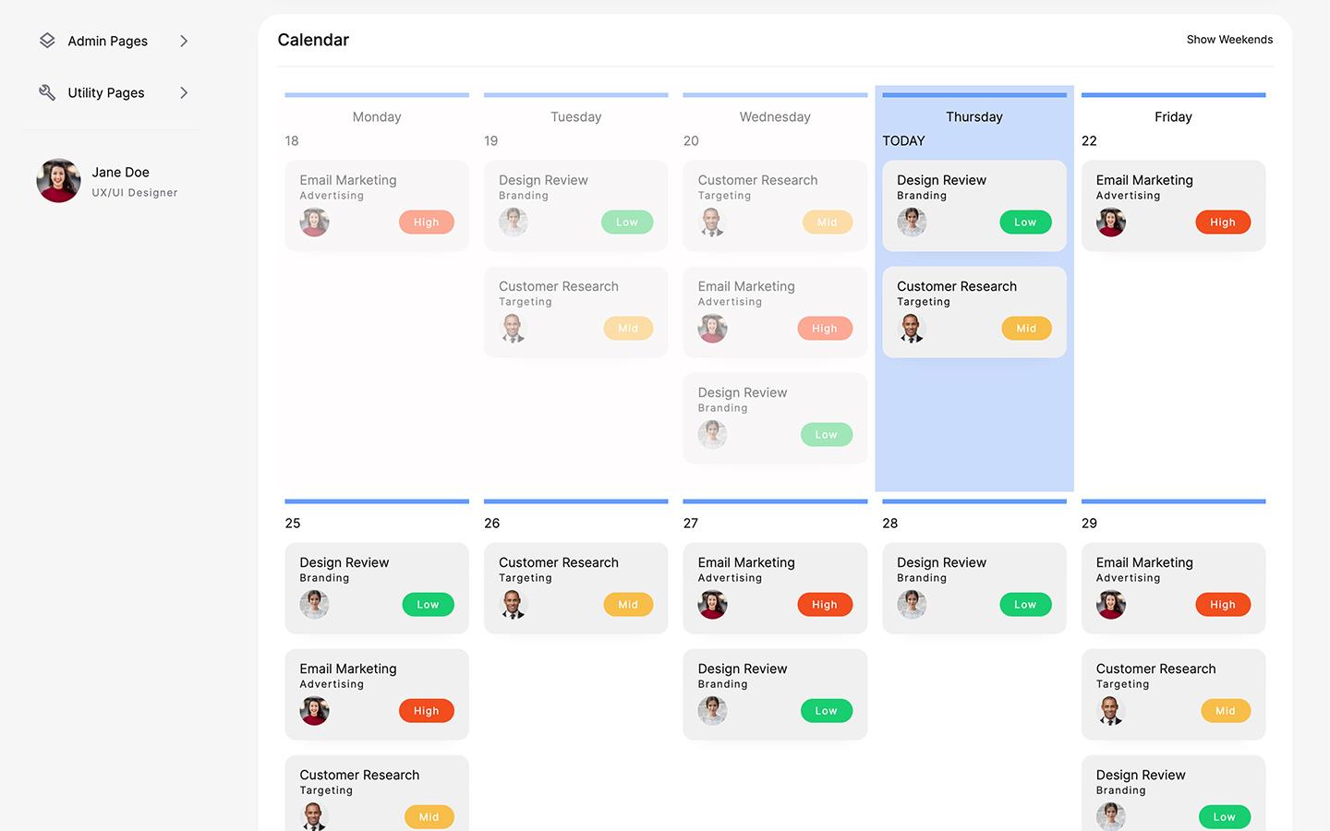
Task: Click the avatars on Thursday's Customer Research card
Action: 912,328
